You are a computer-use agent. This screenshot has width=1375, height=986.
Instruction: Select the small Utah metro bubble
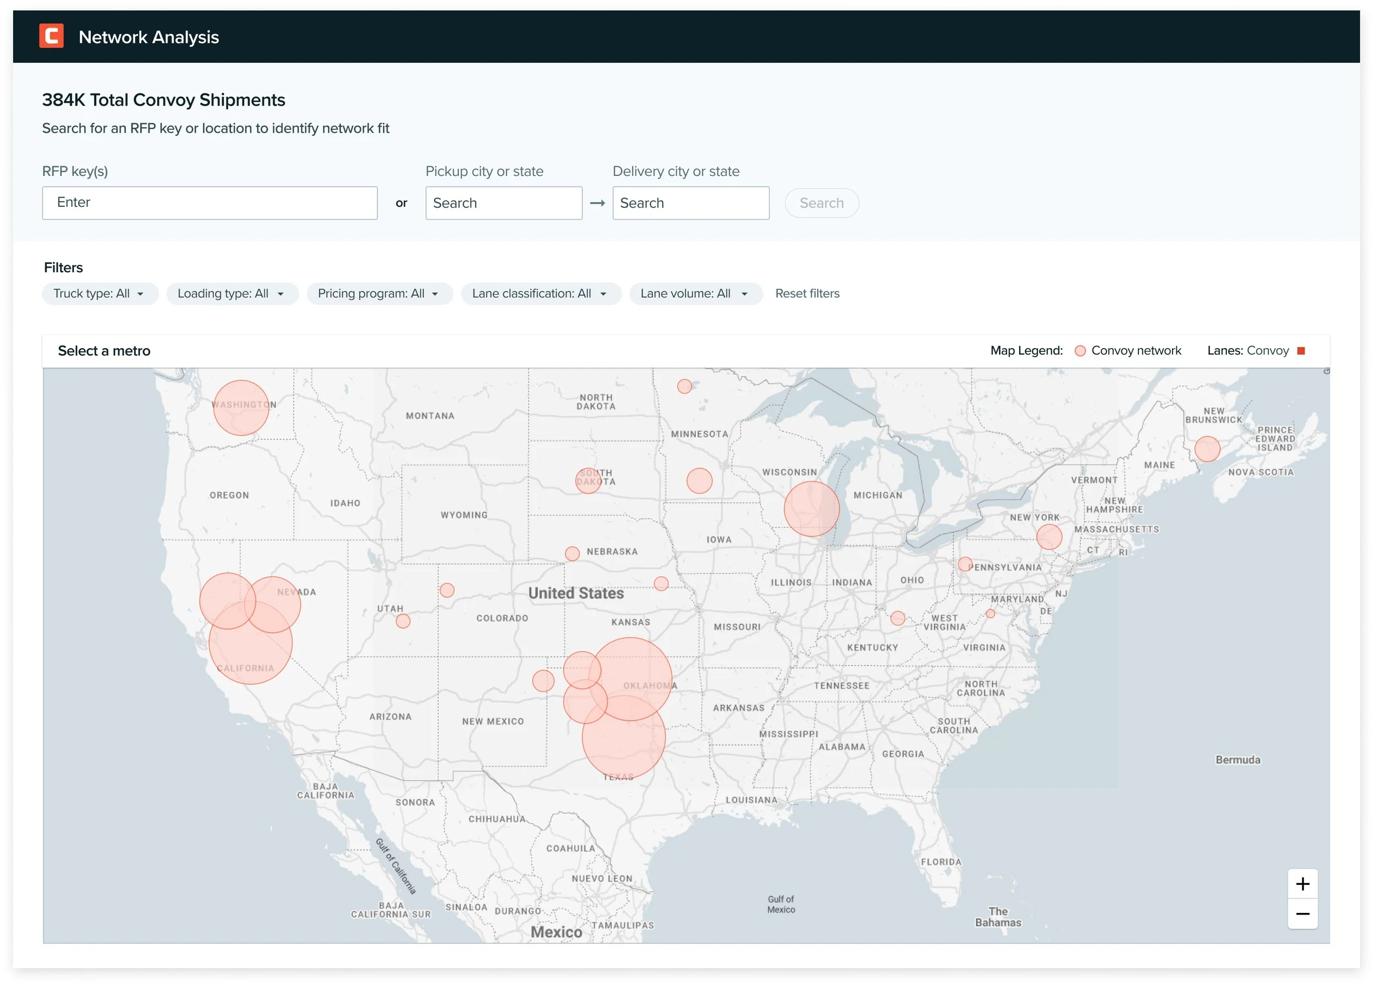(x=403, y=620)
